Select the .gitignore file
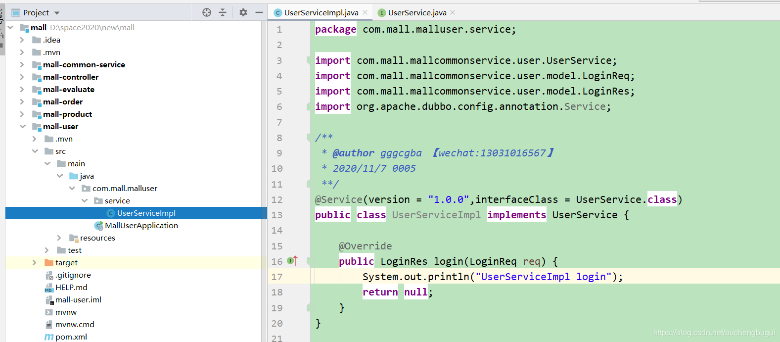780x342 pixels. [x=73, y=275]
